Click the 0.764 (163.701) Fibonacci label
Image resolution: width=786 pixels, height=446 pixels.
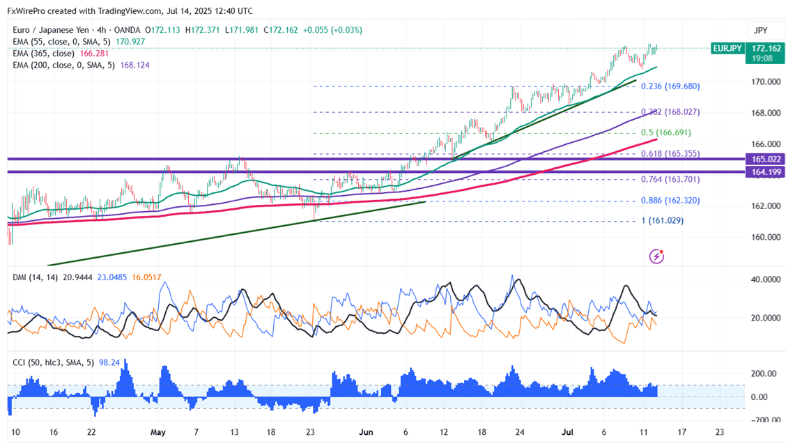click(x=671, y=179)
